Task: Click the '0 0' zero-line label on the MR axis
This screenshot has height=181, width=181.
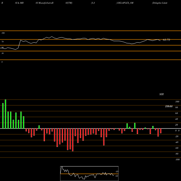Action: coord(177,131)
